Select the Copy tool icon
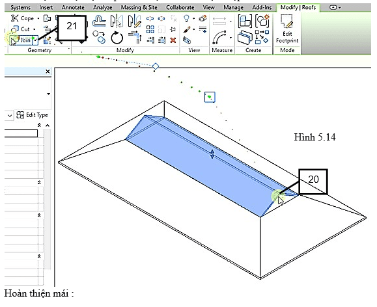This screenshot has width=377, height=307. click(x=99, y=37)
